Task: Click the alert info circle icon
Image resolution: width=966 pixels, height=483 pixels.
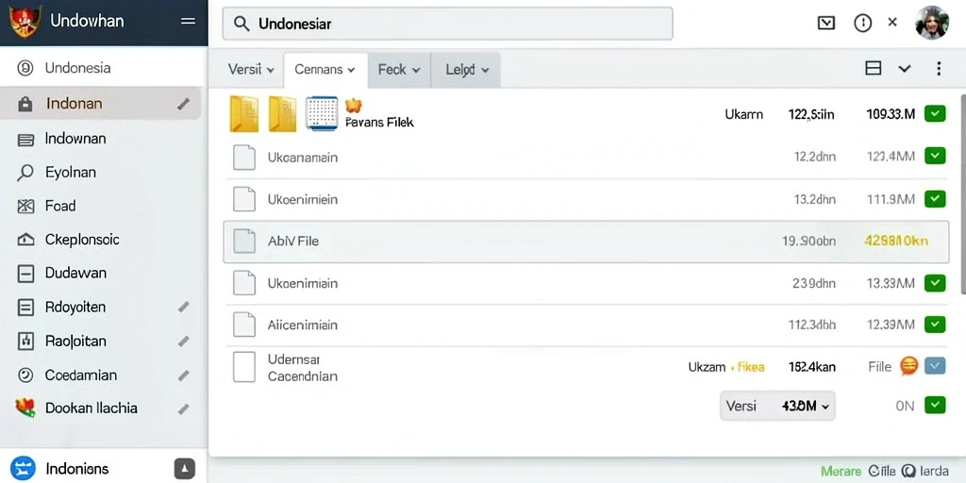Action: 862,24
